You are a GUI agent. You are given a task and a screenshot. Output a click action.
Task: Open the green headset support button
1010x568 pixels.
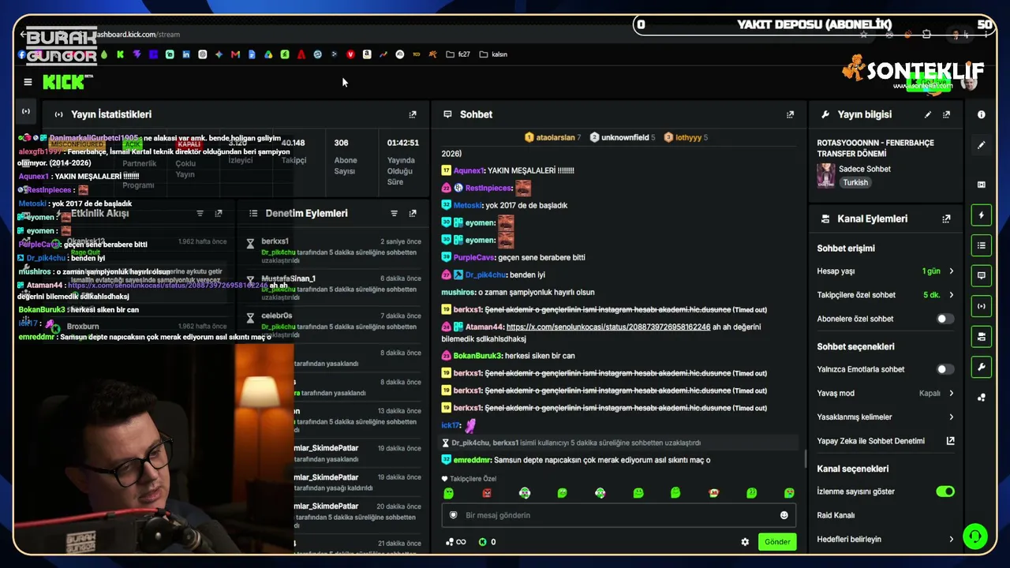(975, 536)
